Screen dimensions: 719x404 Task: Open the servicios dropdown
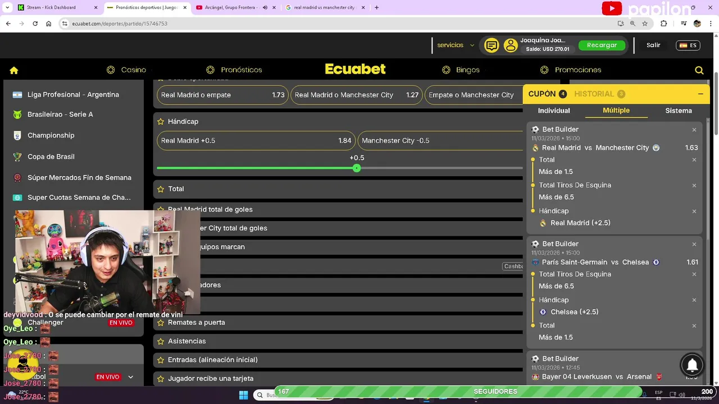[456, 45]
